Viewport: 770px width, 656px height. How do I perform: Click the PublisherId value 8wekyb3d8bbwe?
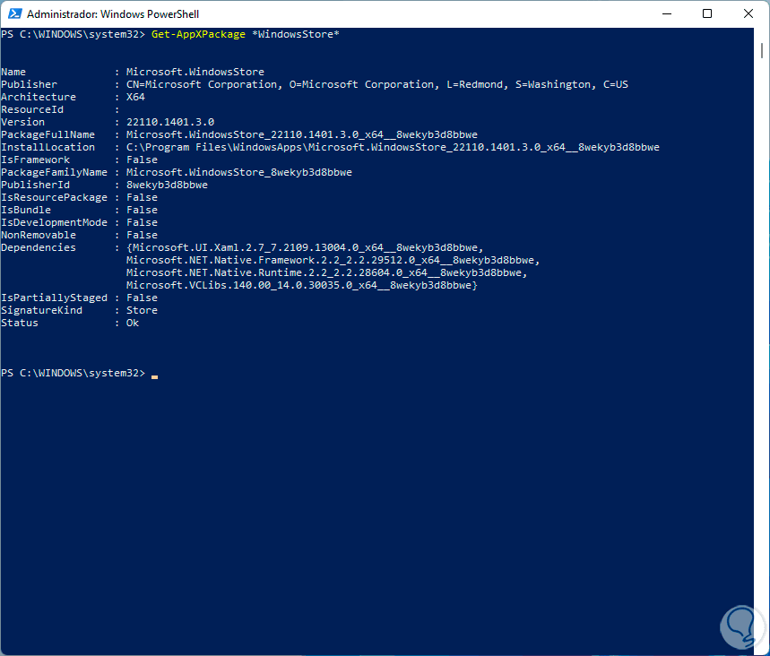(167, 185)
